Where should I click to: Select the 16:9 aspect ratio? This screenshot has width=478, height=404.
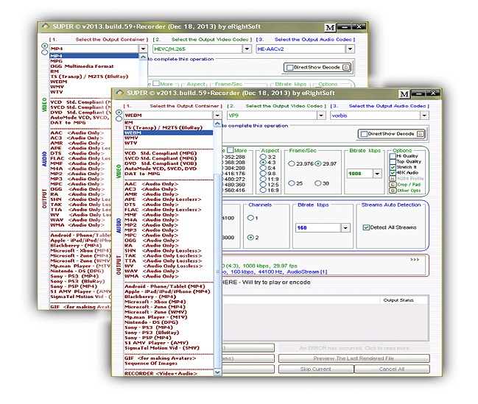click(263, 190)
